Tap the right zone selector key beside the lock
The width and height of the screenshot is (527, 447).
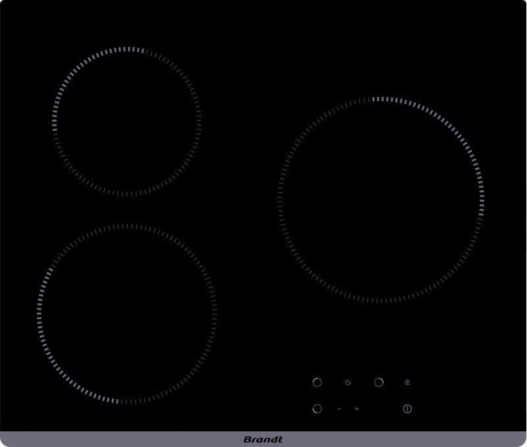379,382
